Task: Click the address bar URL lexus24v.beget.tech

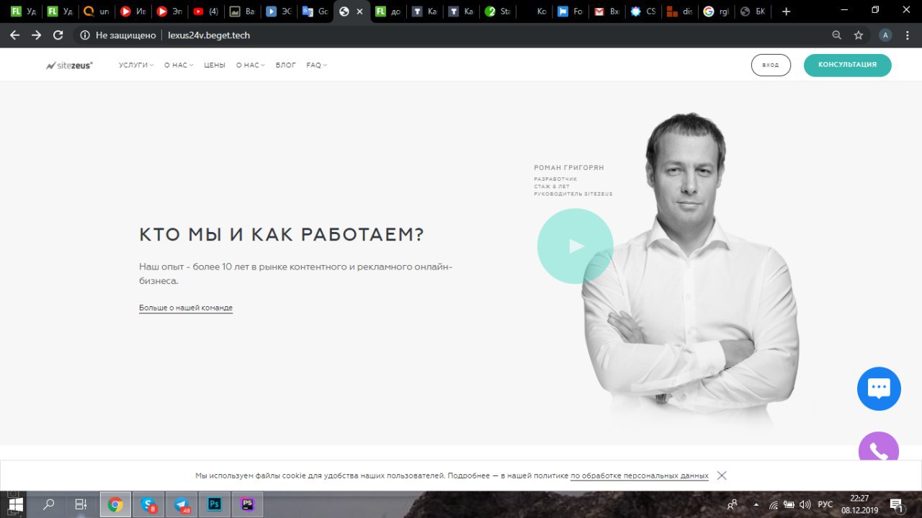Action: pos(209,35)
